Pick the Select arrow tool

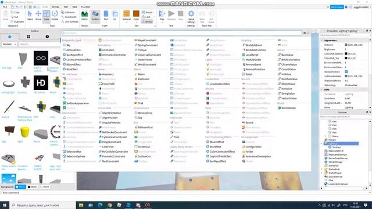pos(30,16)
